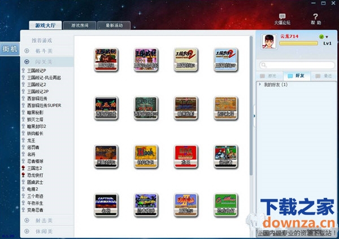This screenshot has height=239, width=339.
Task: Select 三国战记2 in the sidebar list
Action: [x=37, y=85]
